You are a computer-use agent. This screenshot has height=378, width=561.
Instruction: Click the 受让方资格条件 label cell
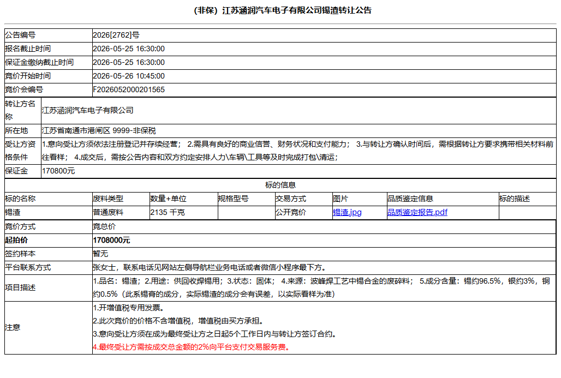23,151
